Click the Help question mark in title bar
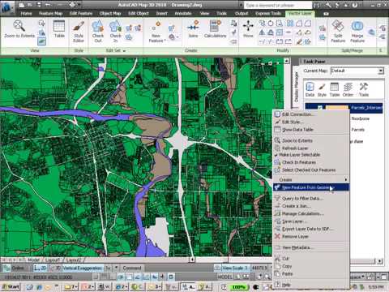 (355, 5)
